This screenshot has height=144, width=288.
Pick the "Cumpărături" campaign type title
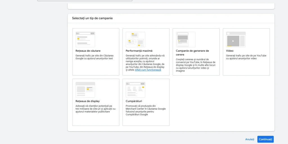click(134, 101)
